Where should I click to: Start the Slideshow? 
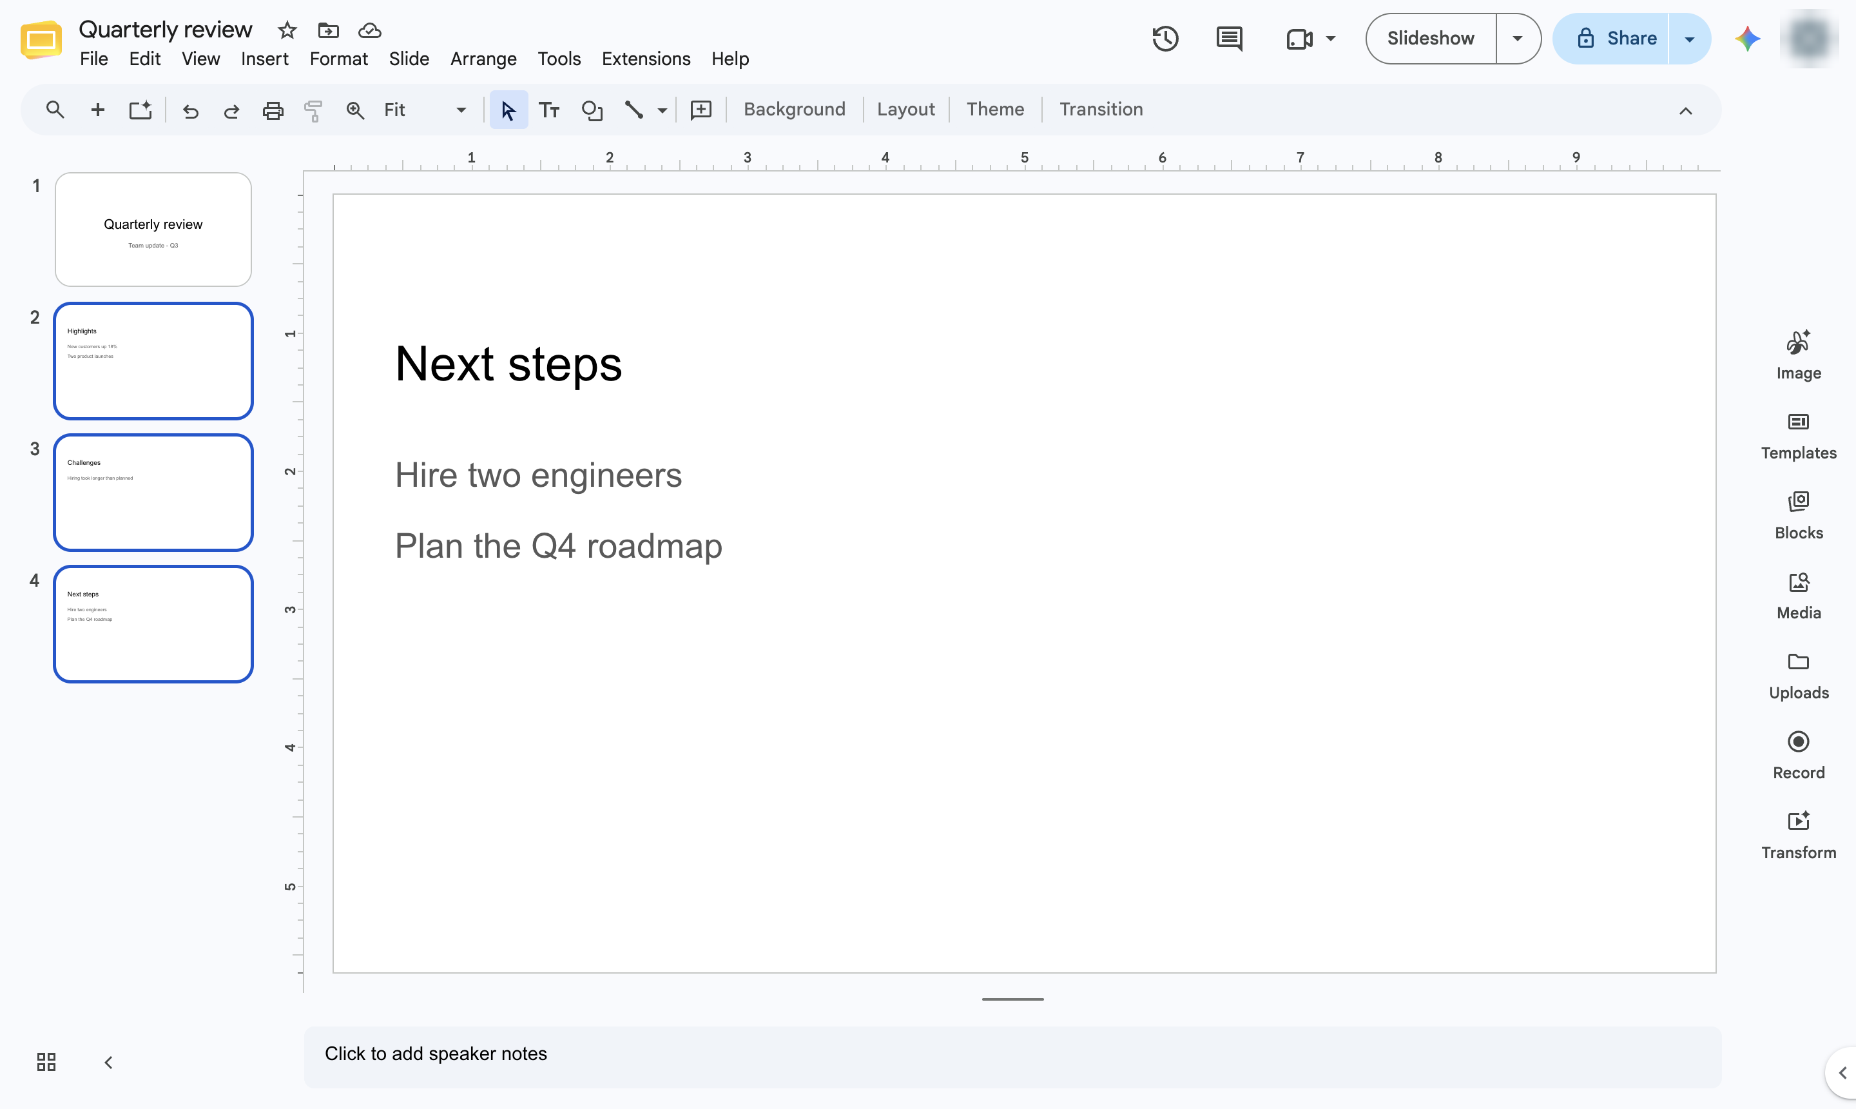click(1430, 39)
